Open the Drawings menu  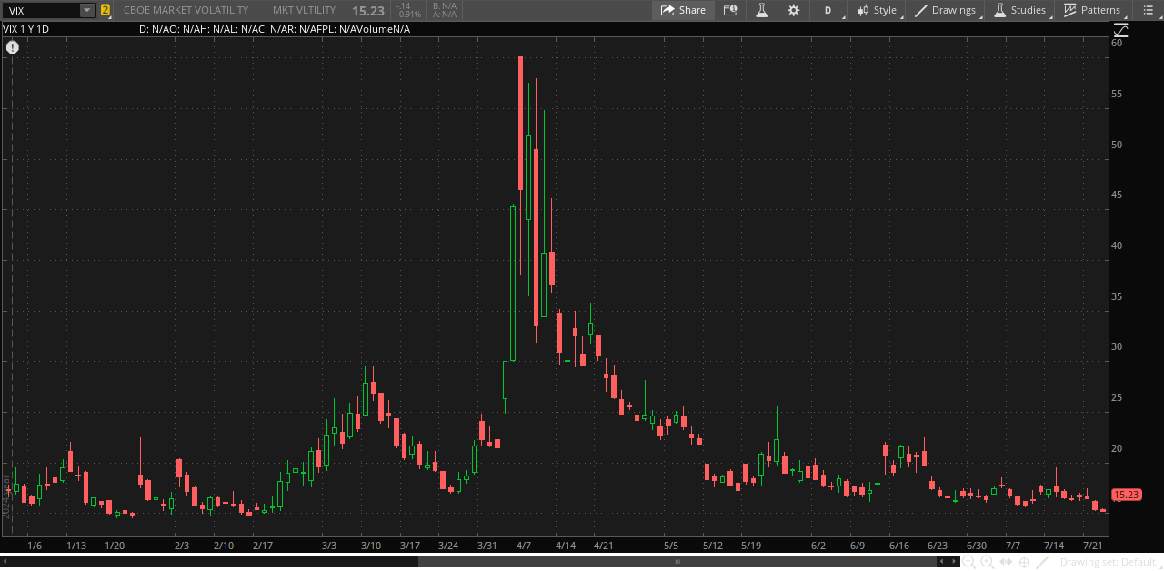click(946, 10)
